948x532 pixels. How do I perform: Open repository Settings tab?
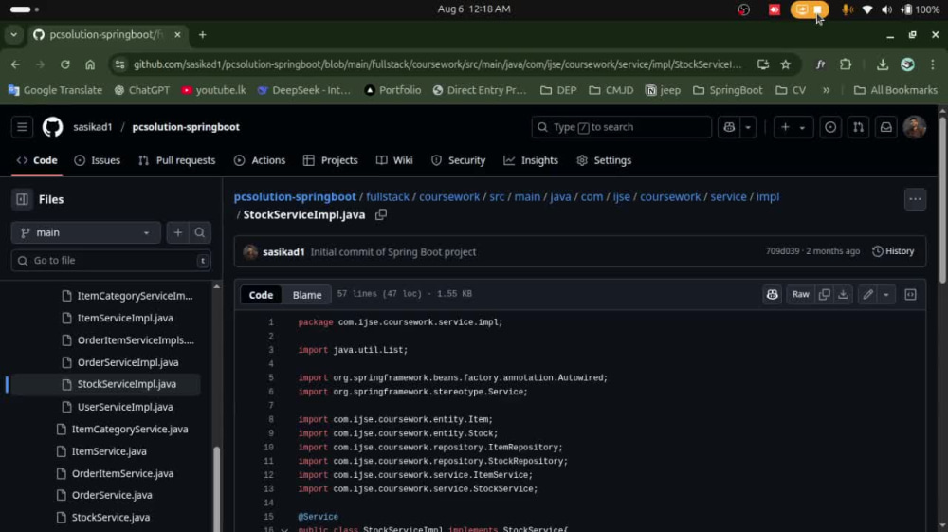click(x=604, y=160)
